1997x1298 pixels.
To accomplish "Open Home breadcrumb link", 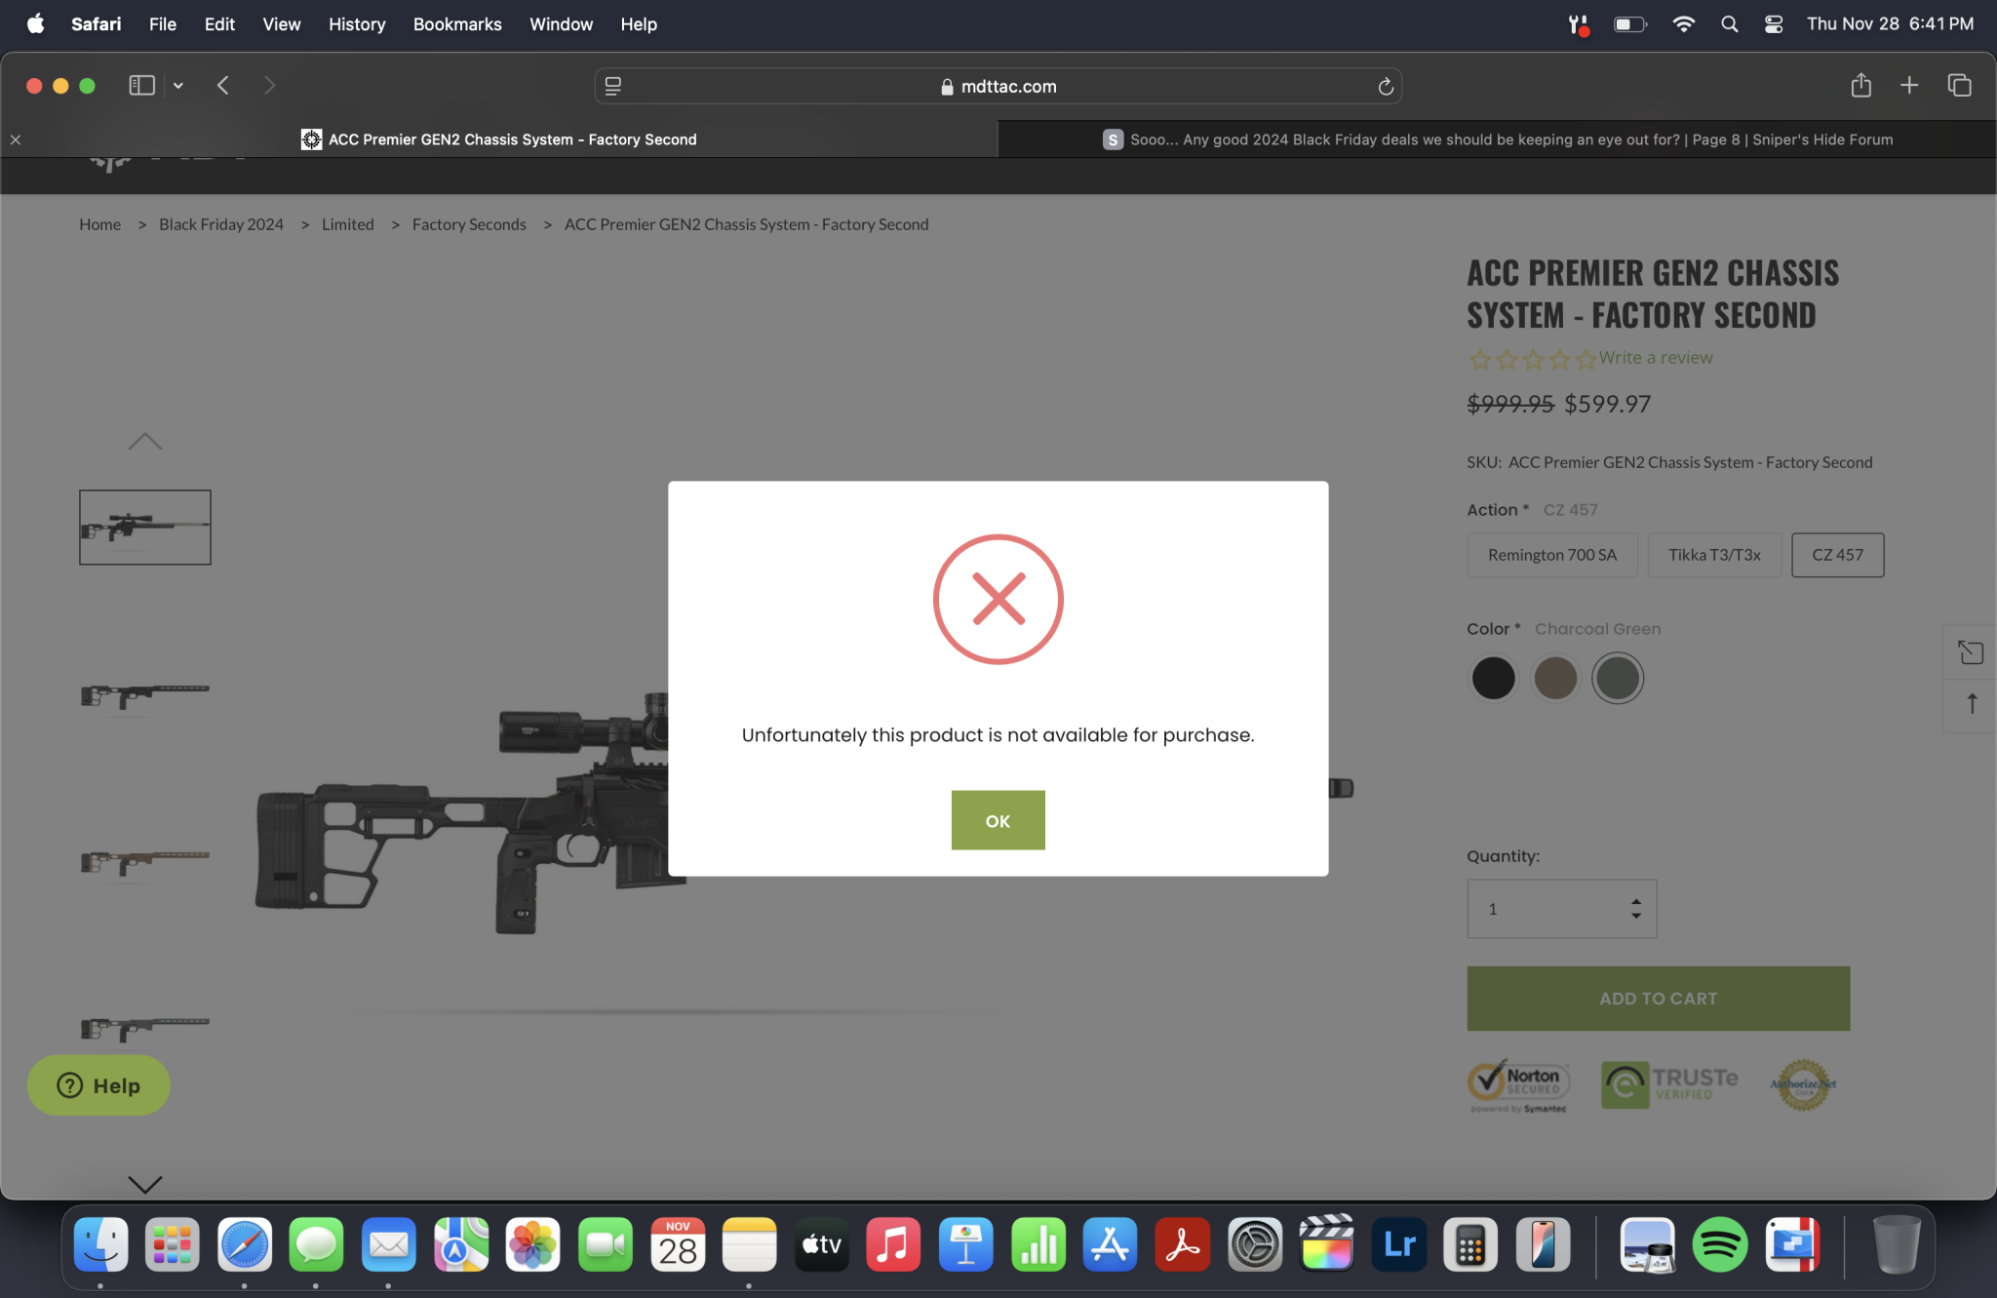I will click(x=99, y=224).
